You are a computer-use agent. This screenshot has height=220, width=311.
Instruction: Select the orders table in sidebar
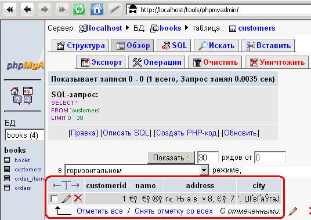pos(23,188)
